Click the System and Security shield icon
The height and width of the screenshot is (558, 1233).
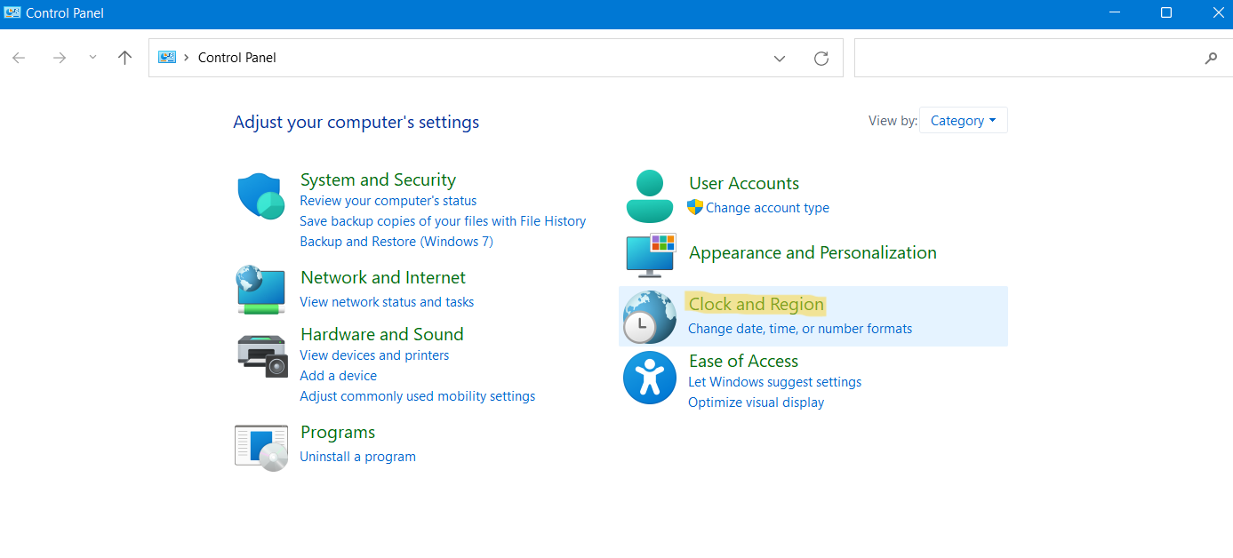260,196
